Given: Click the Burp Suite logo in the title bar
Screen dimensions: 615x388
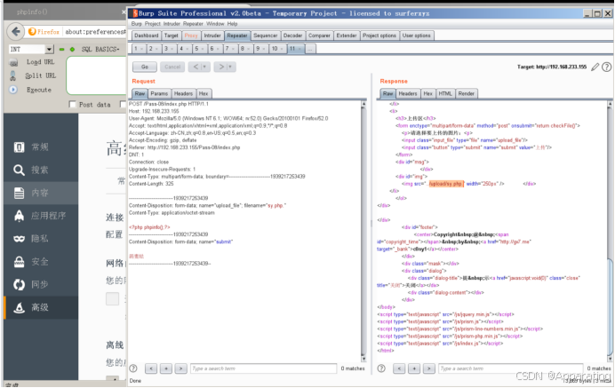Looking at the screenshot, I should pos(135,13).
